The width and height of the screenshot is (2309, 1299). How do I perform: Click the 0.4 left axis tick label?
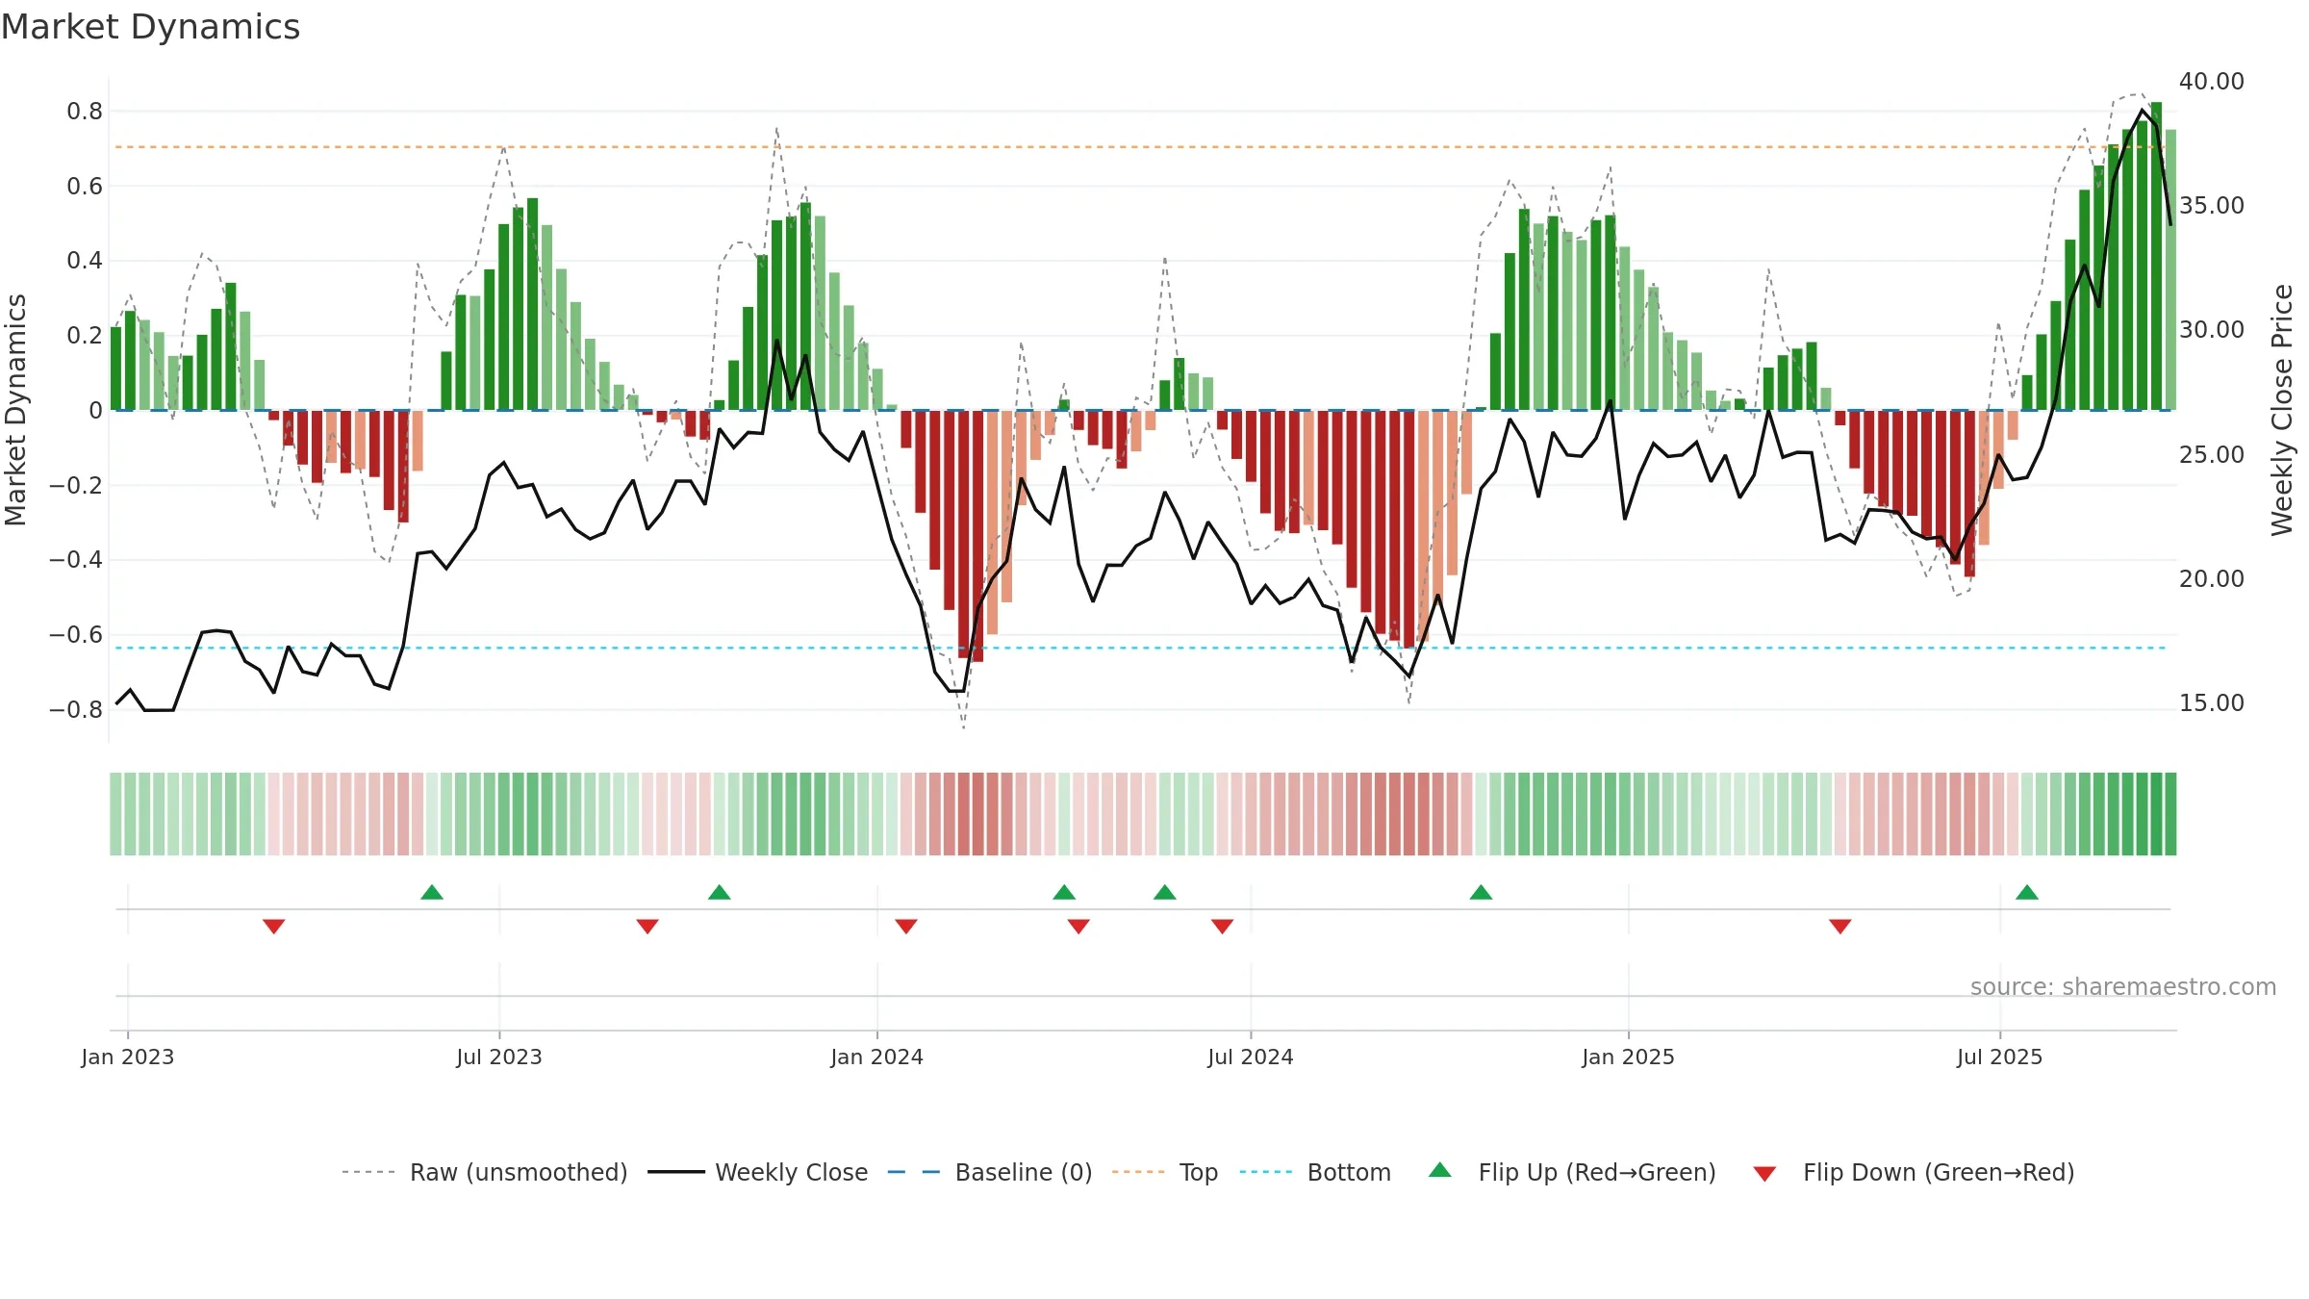(85, 261)
